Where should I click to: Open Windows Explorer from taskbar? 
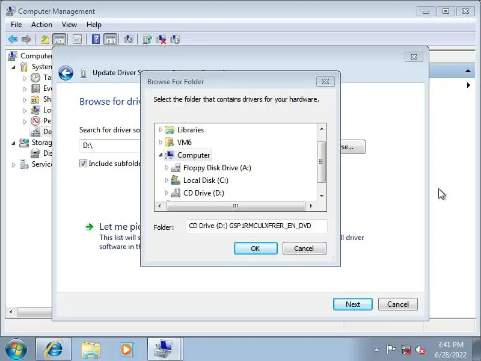coord(91,350)
